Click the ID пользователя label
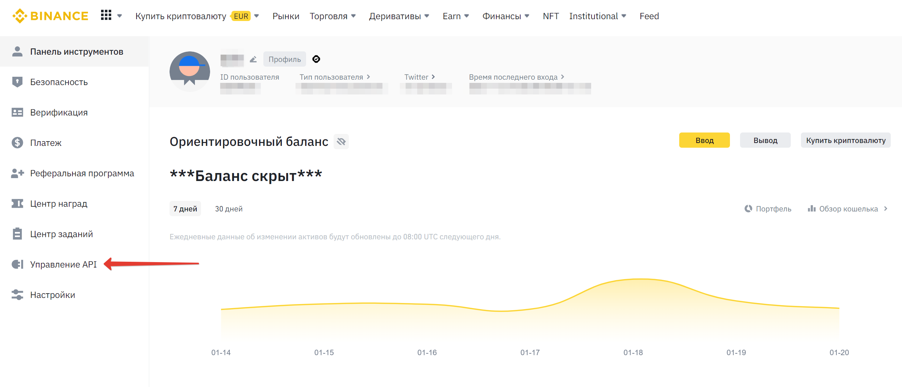 click(250, 77)
